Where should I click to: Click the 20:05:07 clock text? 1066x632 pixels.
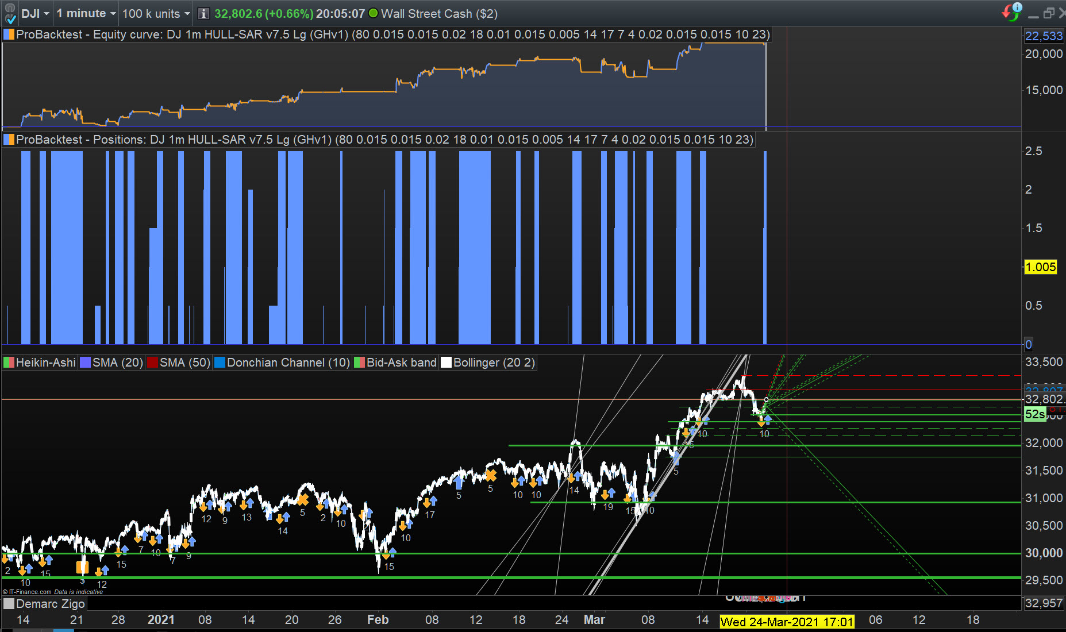pyautogui.click(x=340, y=13)
